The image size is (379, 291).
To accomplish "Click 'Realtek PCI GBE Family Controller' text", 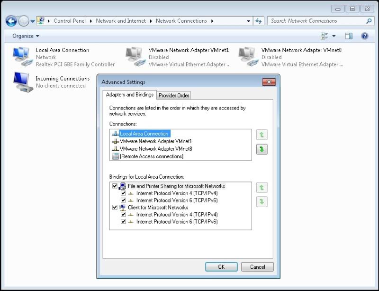I will [75, 64].
